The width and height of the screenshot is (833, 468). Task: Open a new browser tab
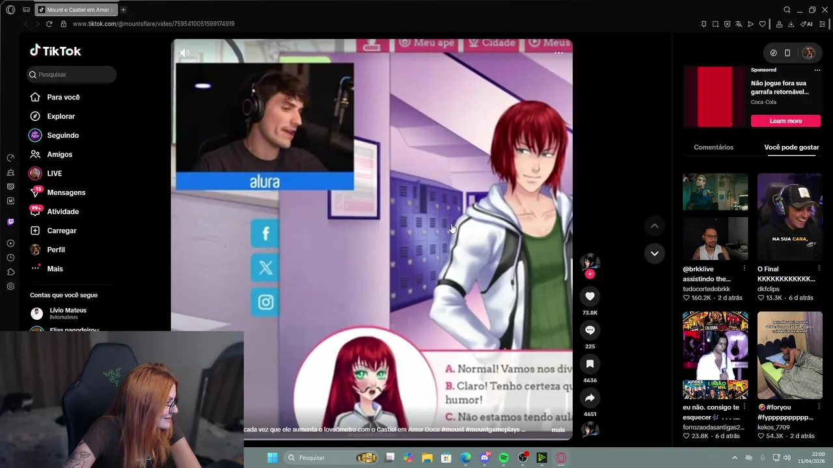123,10
